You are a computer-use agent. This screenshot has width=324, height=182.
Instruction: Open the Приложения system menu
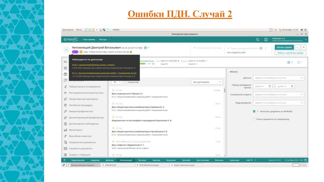[68, 30]
